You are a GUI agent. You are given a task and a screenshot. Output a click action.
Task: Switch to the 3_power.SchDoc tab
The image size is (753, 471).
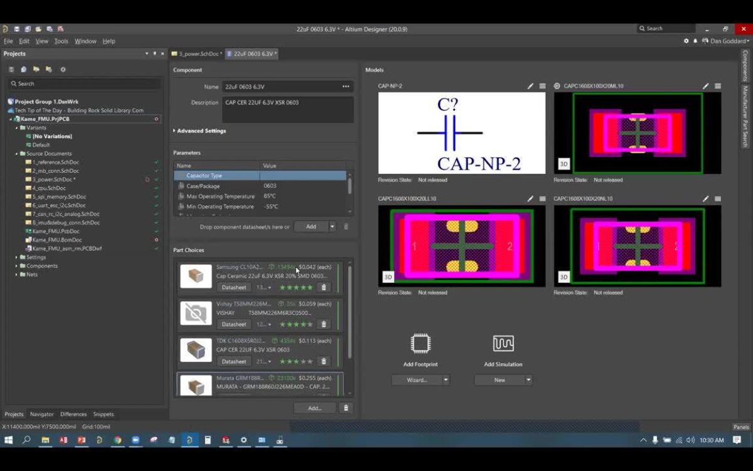click(x=197, y=54)
